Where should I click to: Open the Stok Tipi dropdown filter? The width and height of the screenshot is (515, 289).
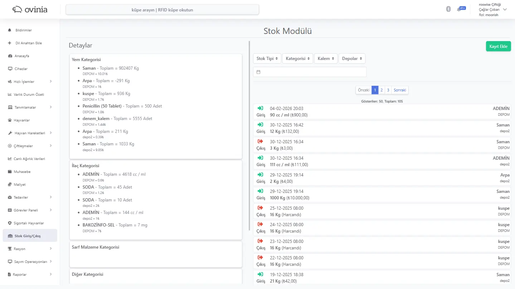(267, 59)
